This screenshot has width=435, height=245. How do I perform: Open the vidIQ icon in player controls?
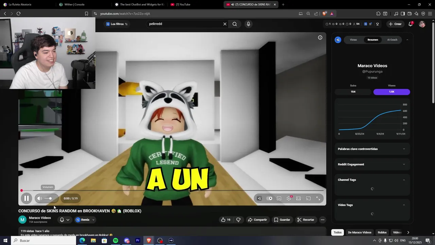coord(259,198)
